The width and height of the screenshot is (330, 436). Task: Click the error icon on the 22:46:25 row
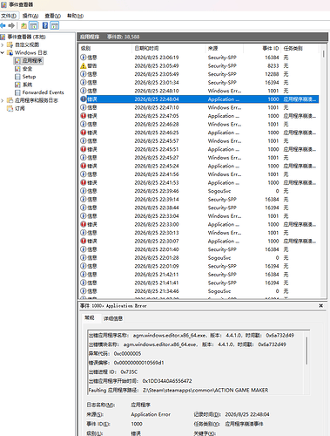pyautogui.click(x=84, y=133)
